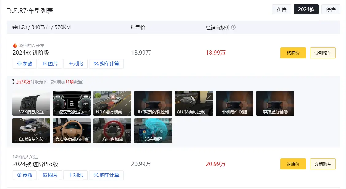Click 询底价 for 2024款 进阶Pro版
The width and height of the screenshot is (346, 189).
(x=293, y=164)
